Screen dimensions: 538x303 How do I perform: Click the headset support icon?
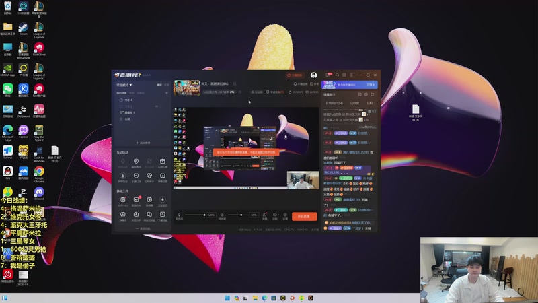tap(337, 75)
